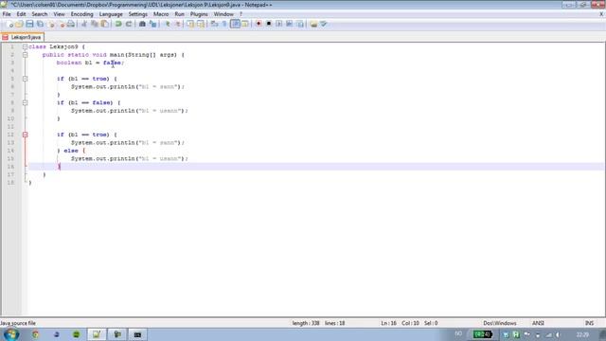Viewport: 606px width, 341px height.
Task: Collapse the class Leksjon9 fold marker
Action: pos(26,46)
